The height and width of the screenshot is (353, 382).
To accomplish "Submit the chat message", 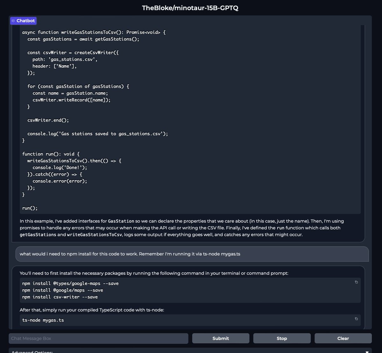I will (221, 338).
